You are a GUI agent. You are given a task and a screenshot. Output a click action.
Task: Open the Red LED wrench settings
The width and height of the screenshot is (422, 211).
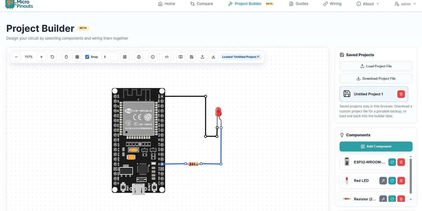(x=383, y=181)
